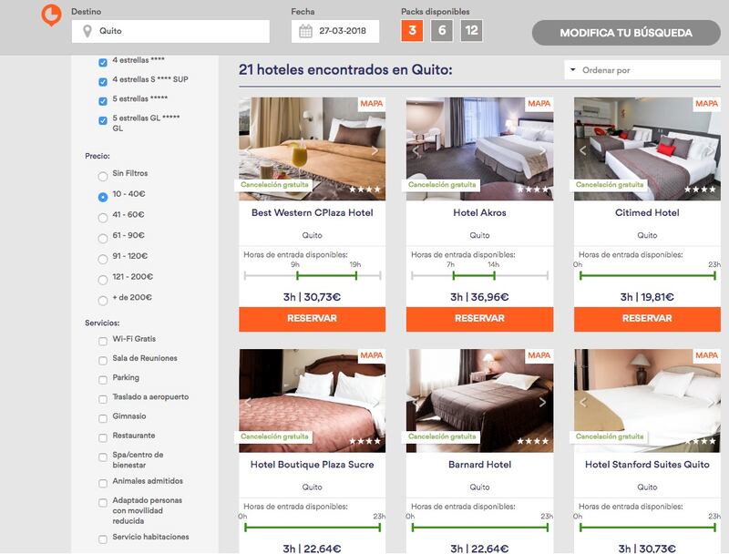
Task: Reserve Best Western CPlaza Hotel
Action: (312, 319)
